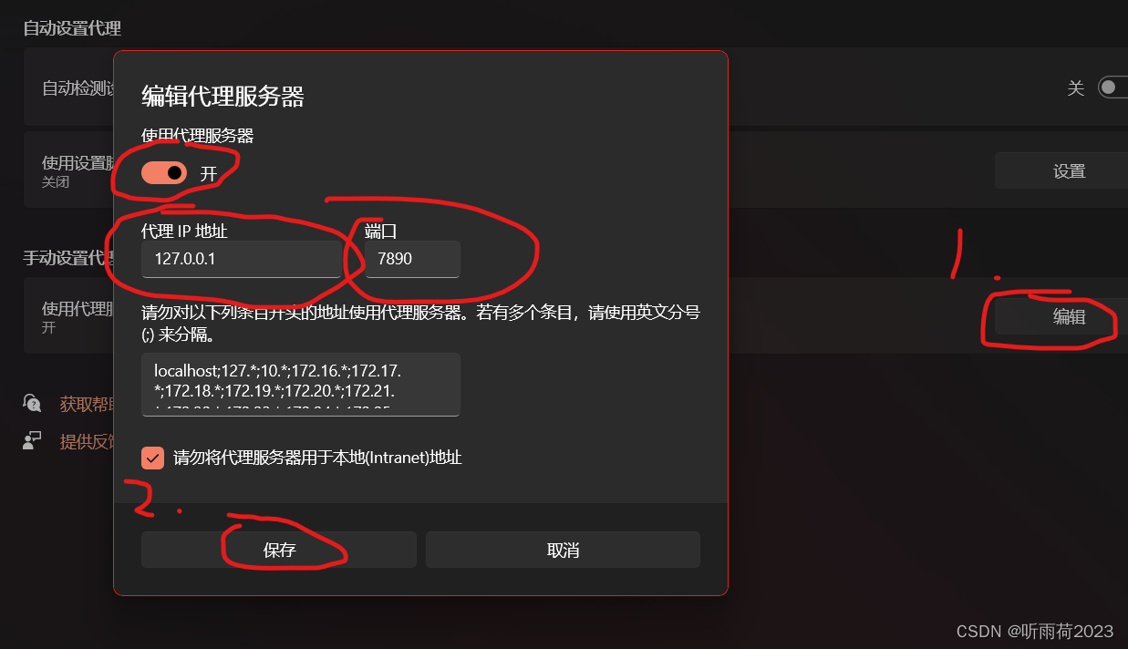
Task: Select the 使用代理服务器 row showing 开
Action: (575, 316)
